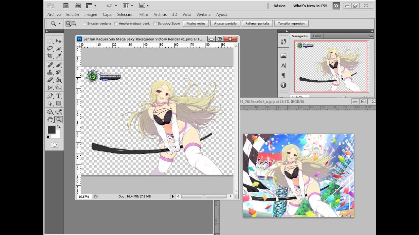Select the History Brush tool

pyautogui.click(x=59, y=72)
